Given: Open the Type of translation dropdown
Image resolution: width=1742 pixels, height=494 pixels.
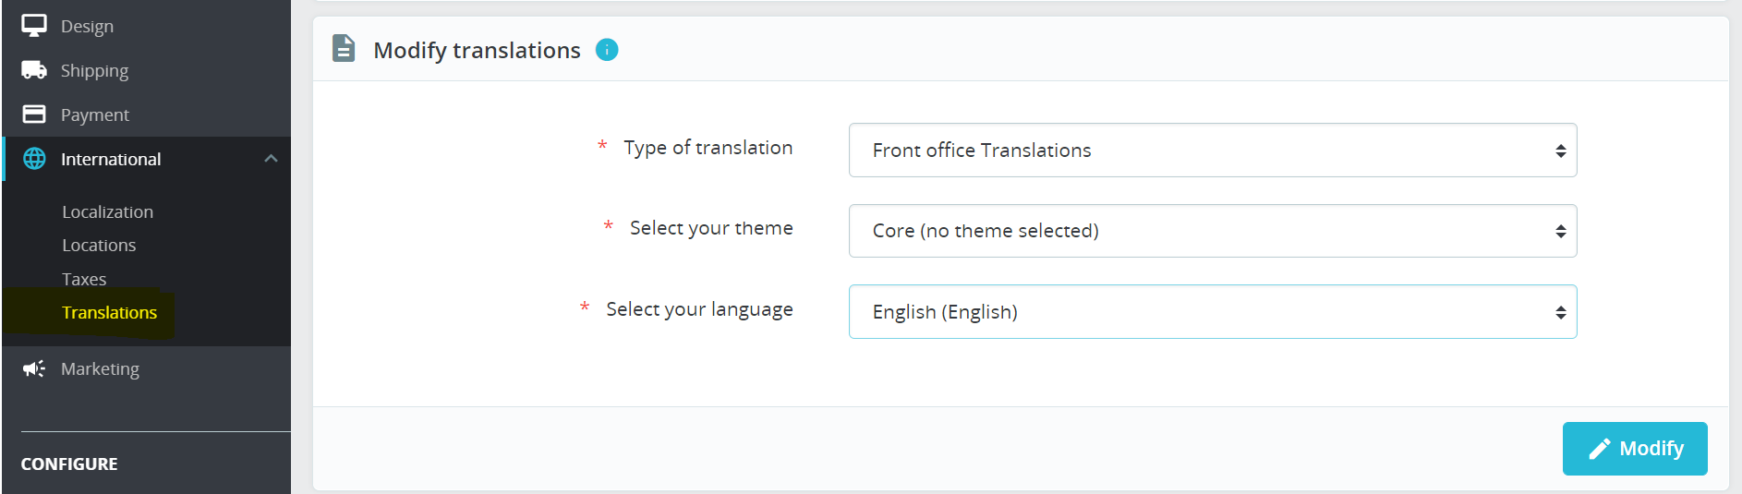Looking at the screenshot, I should tap(1212, 151).
